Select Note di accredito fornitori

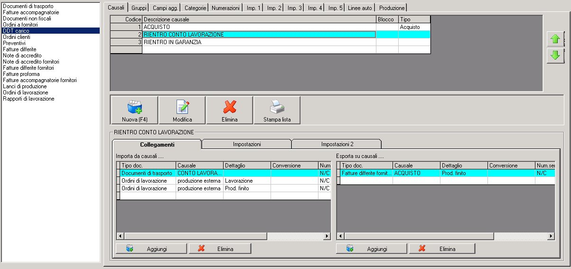point(50,61)
